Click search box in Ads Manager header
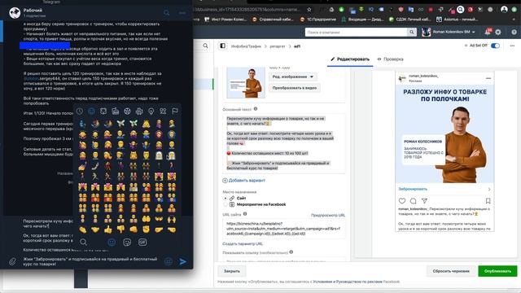This screenshot has width=521, height=293. [357, 33]
